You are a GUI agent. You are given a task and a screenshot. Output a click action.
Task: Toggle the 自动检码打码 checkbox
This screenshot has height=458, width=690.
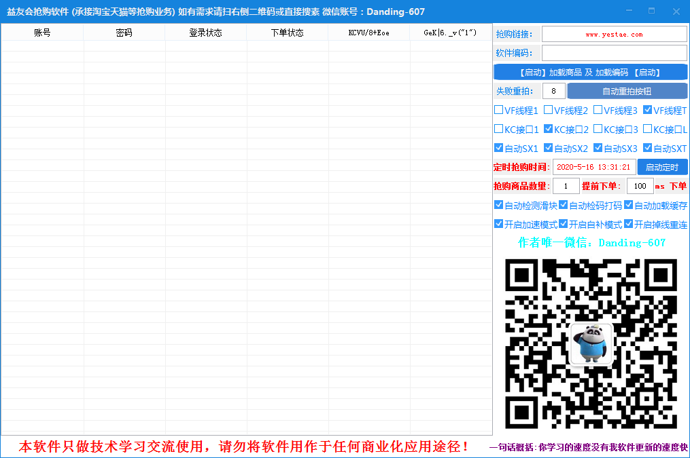coord(564,205)
